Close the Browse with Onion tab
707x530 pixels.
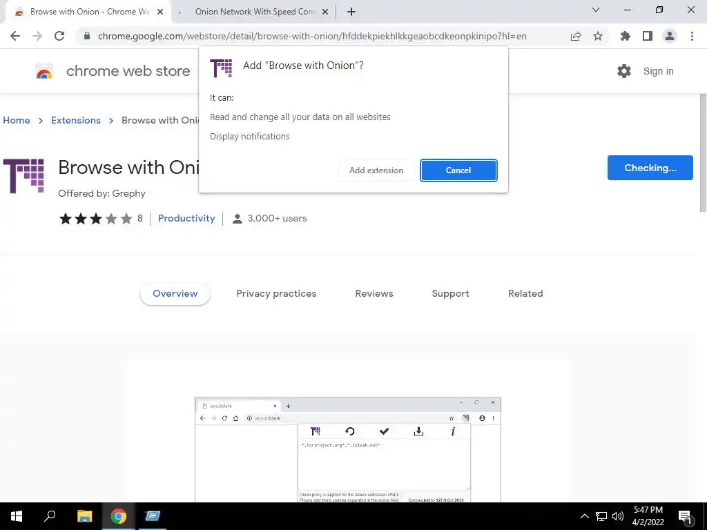[x=160, y=12]
